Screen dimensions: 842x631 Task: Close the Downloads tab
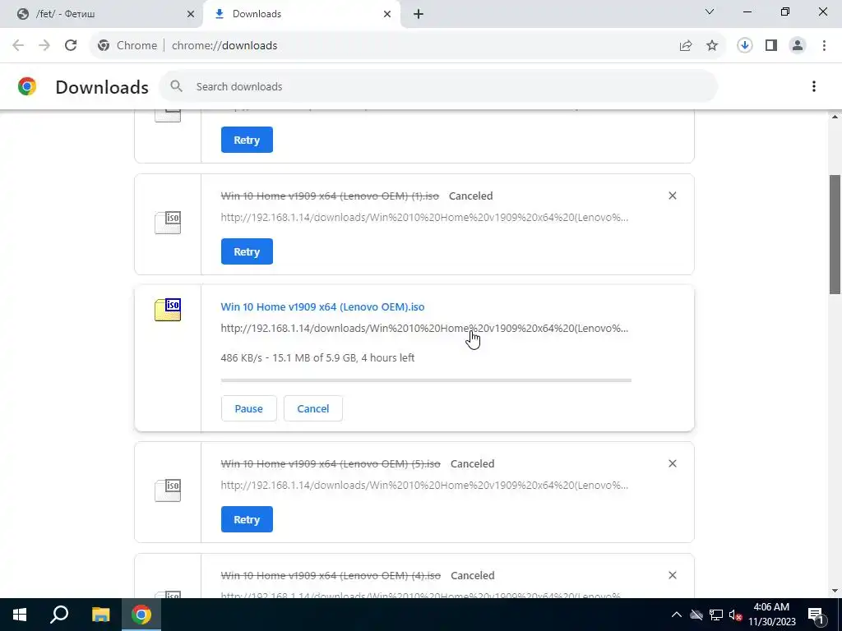pyautogui.click(x=387, y=14)
